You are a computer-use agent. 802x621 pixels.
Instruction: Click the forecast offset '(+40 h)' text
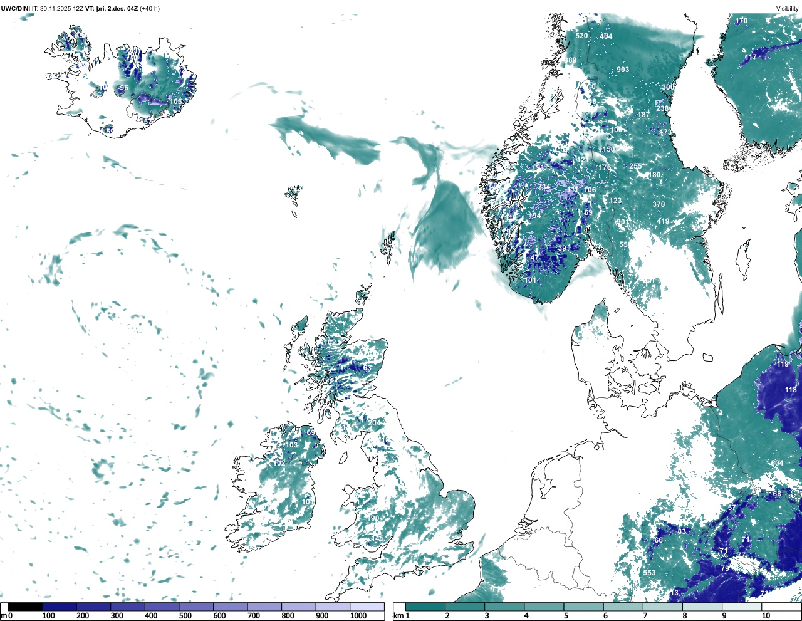coord(149,8)
